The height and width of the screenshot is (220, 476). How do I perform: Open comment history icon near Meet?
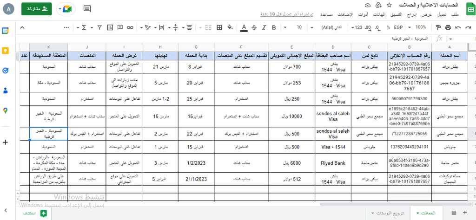point(87,9)
